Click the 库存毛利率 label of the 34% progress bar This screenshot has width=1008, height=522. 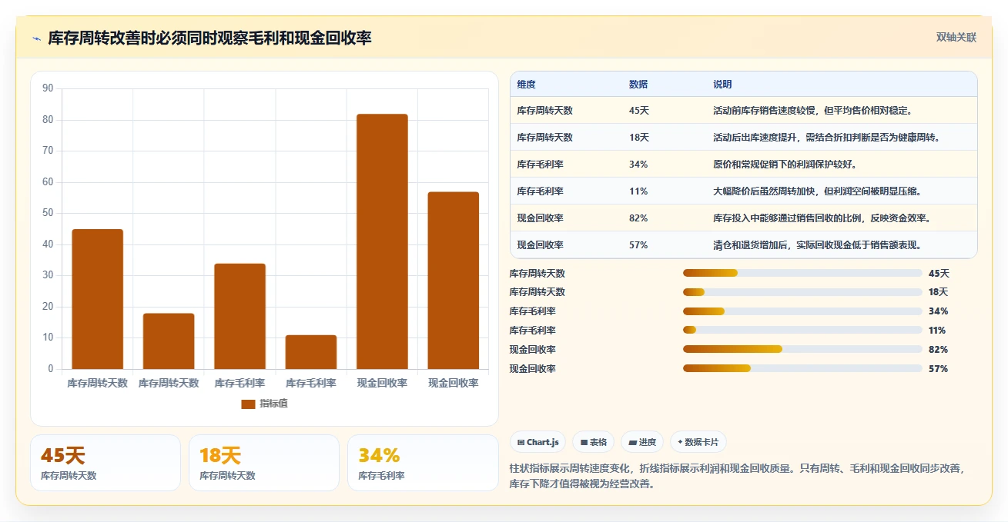tap(533, 311)
